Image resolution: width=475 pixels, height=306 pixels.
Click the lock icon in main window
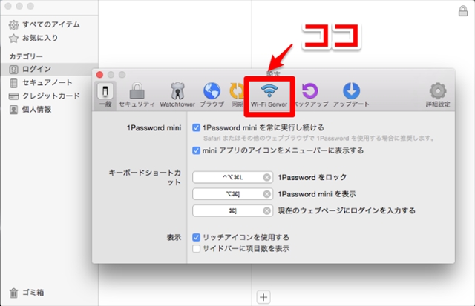462,11
